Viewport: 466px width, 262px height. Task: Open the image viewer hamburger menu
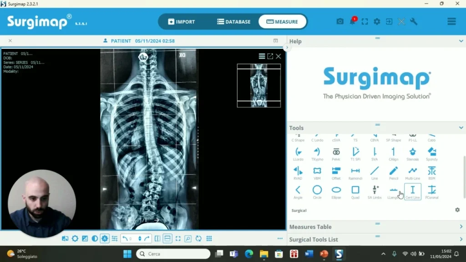click(x=262, y=56)
